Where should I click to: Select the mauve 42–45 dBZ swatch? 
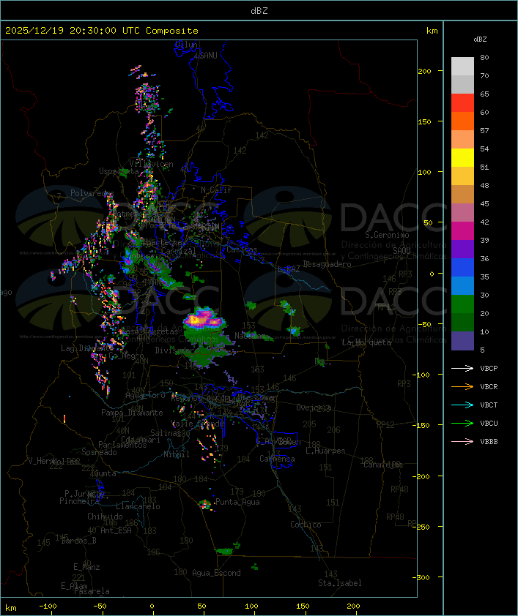tap(462, 213)
